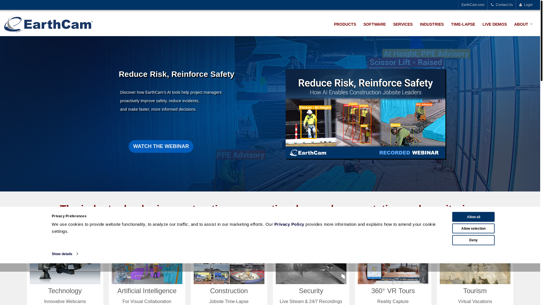The height and width of the screenshot is (305, 543).
Task: Click the phone icon beside Contact Us
Action: coord(492,5)
